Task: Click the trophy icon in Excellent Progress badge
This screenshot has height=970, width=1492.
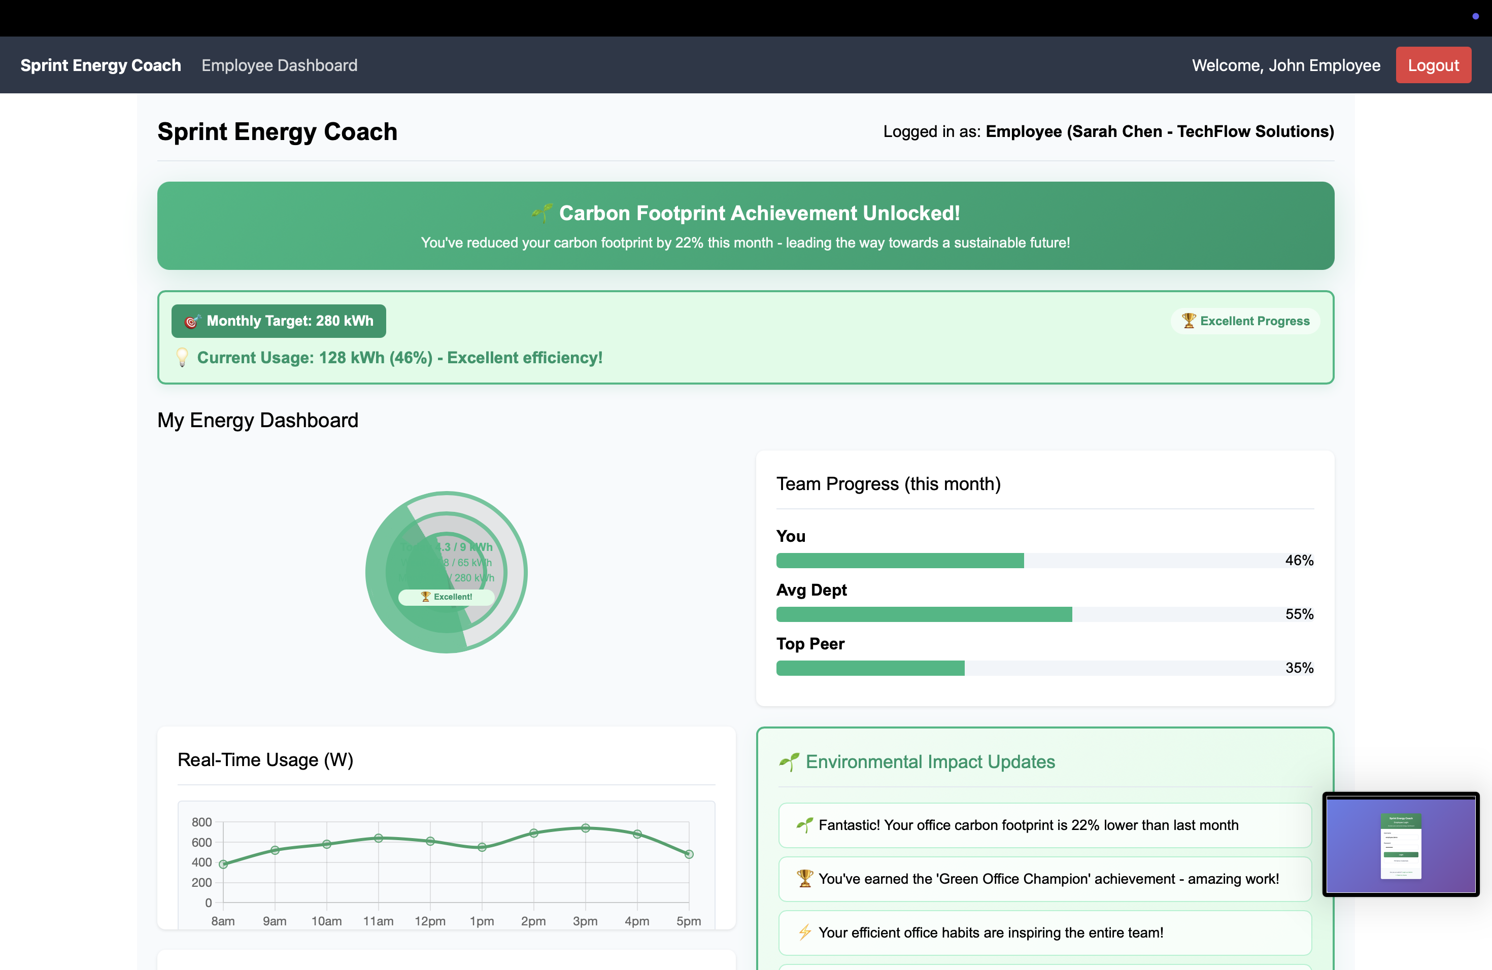Action: click(1189, 321)
